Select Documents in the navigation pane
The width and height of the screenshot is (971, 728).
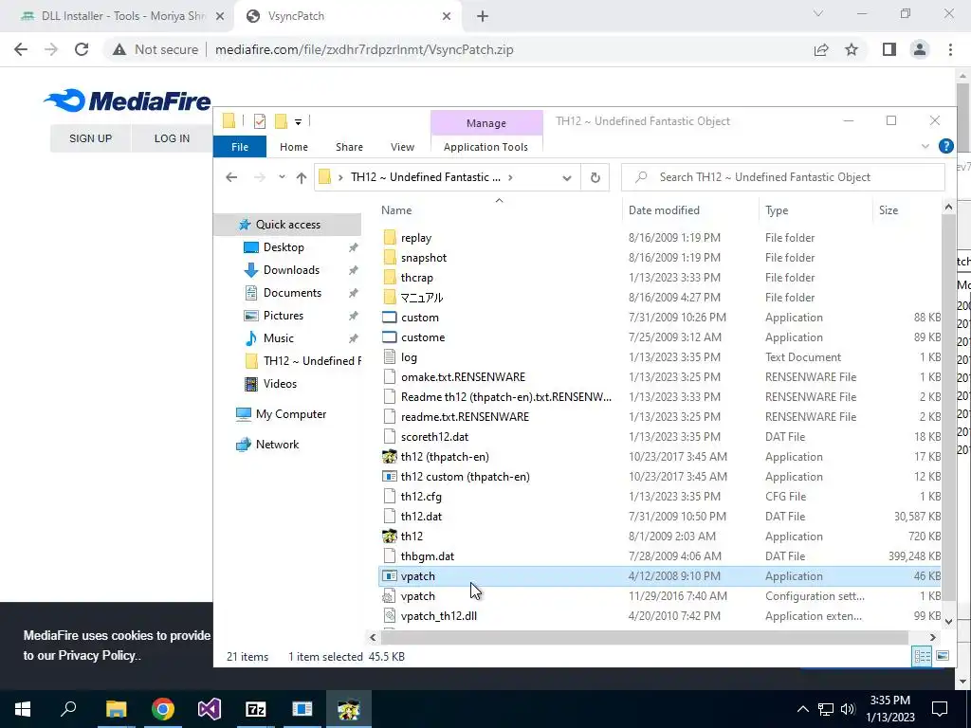pos(292,293)
